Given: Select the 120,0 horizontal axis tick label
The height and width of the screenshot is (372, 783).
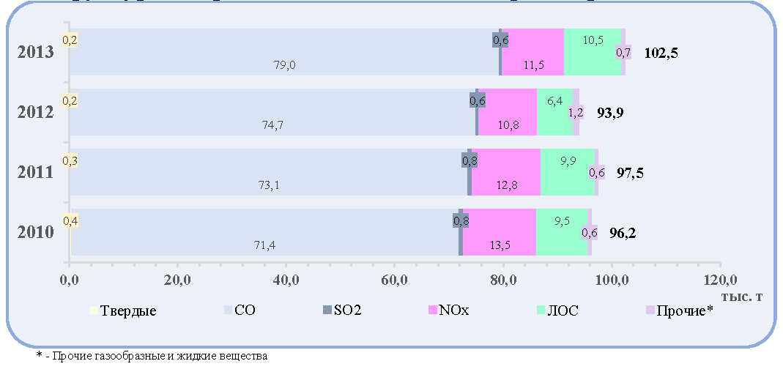Looking at the screenshot, I should pos(719,281).
